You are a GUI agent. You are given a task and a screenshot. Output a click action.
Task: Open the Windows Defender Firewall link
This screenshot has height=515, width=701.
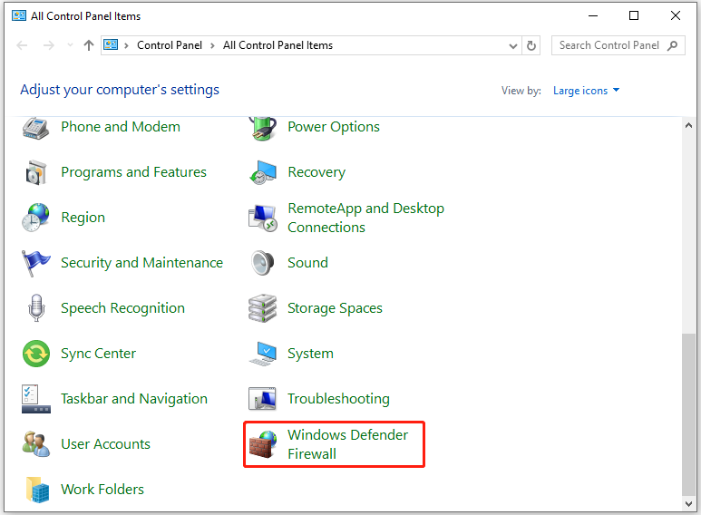[x=348, y=444]
